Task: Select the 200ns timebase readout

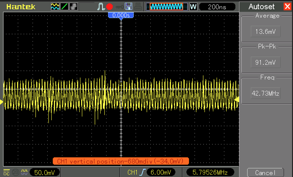Action: click(x=217, y=7)
